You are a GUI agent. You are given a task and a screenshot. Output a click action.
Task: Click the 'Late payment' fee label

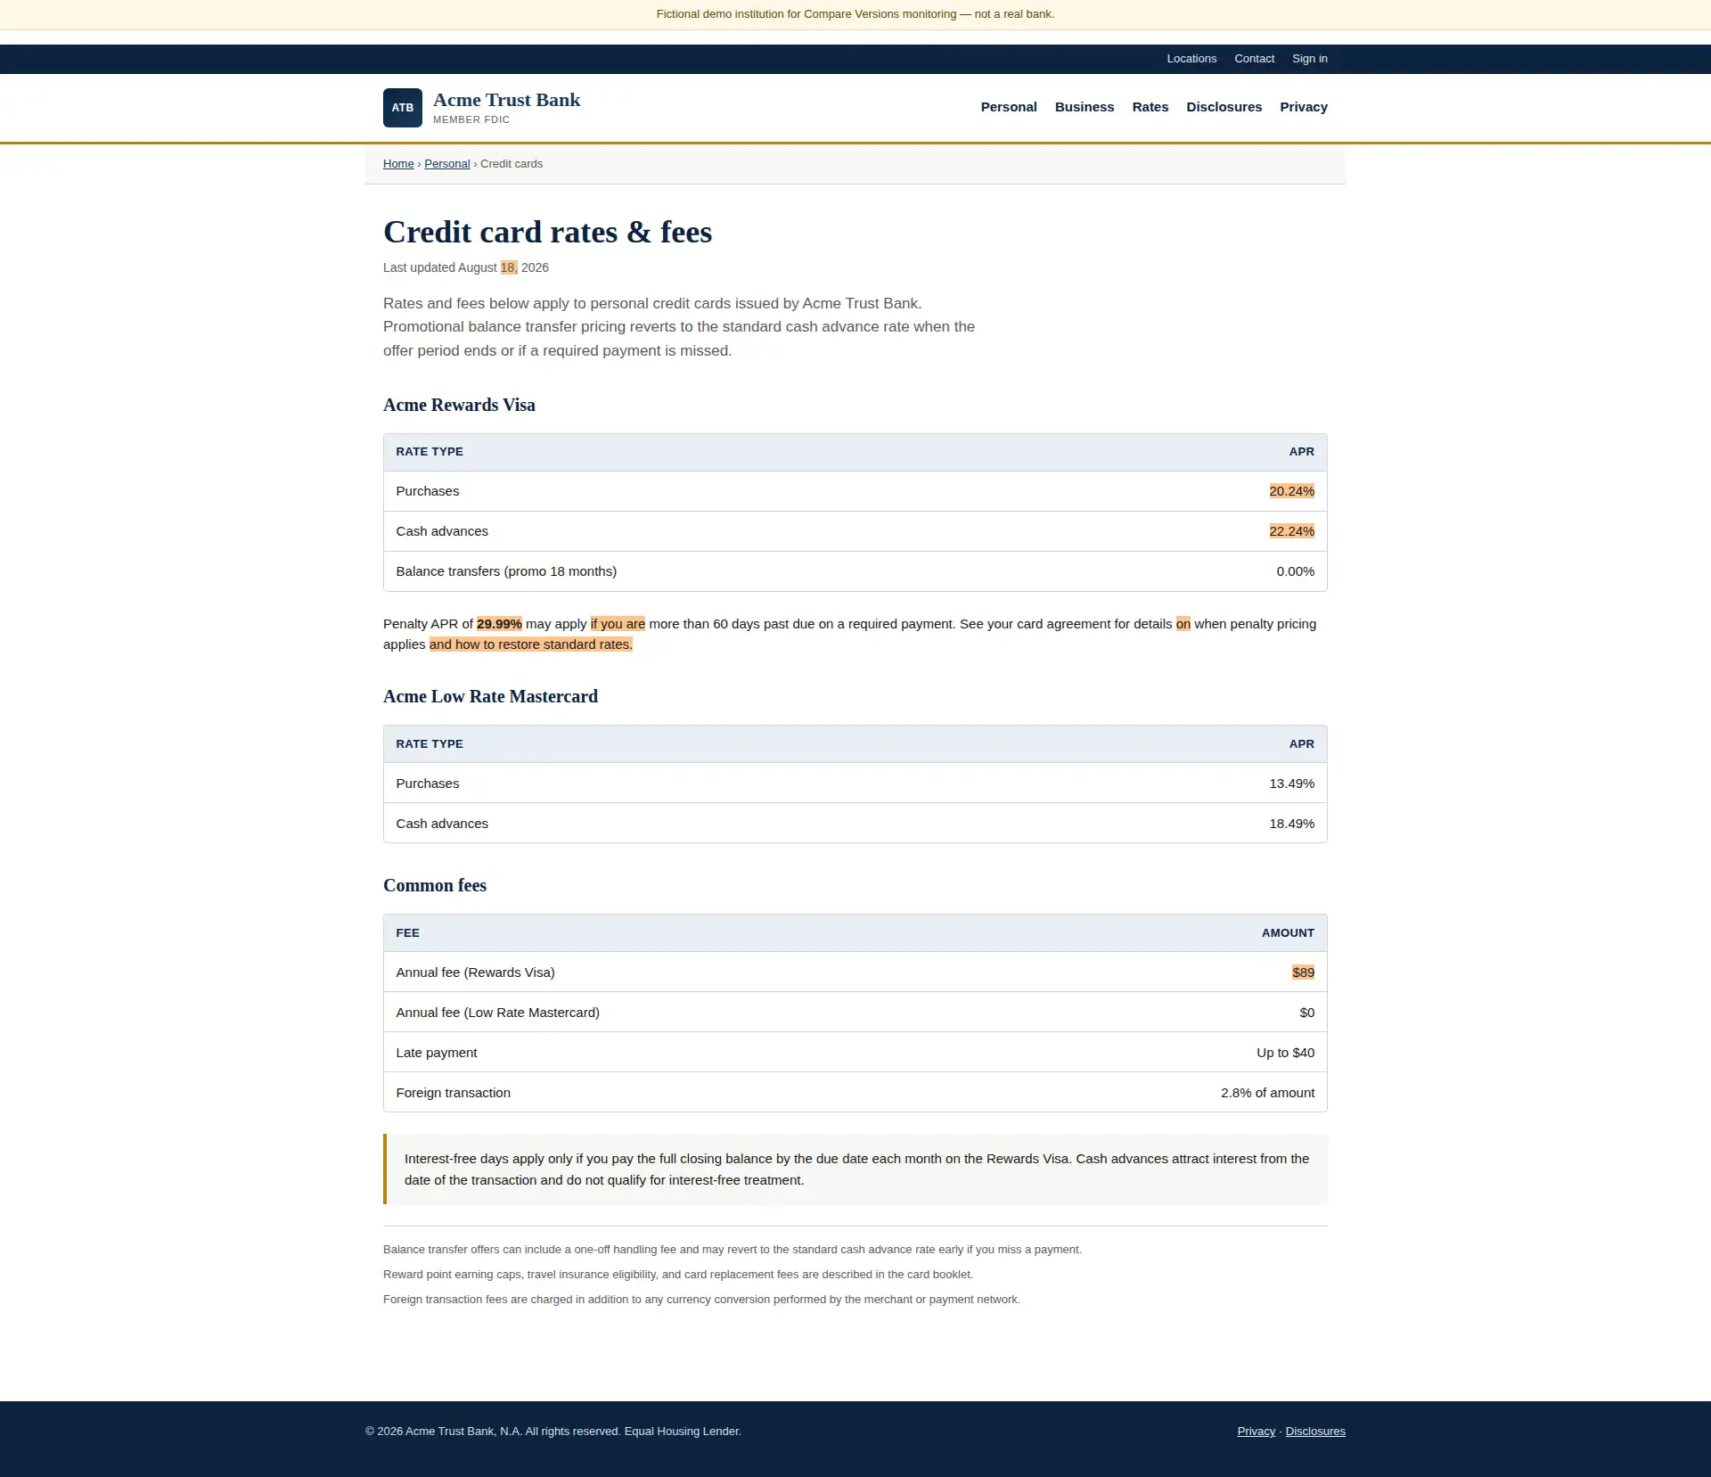click(x=436, y=1053)
